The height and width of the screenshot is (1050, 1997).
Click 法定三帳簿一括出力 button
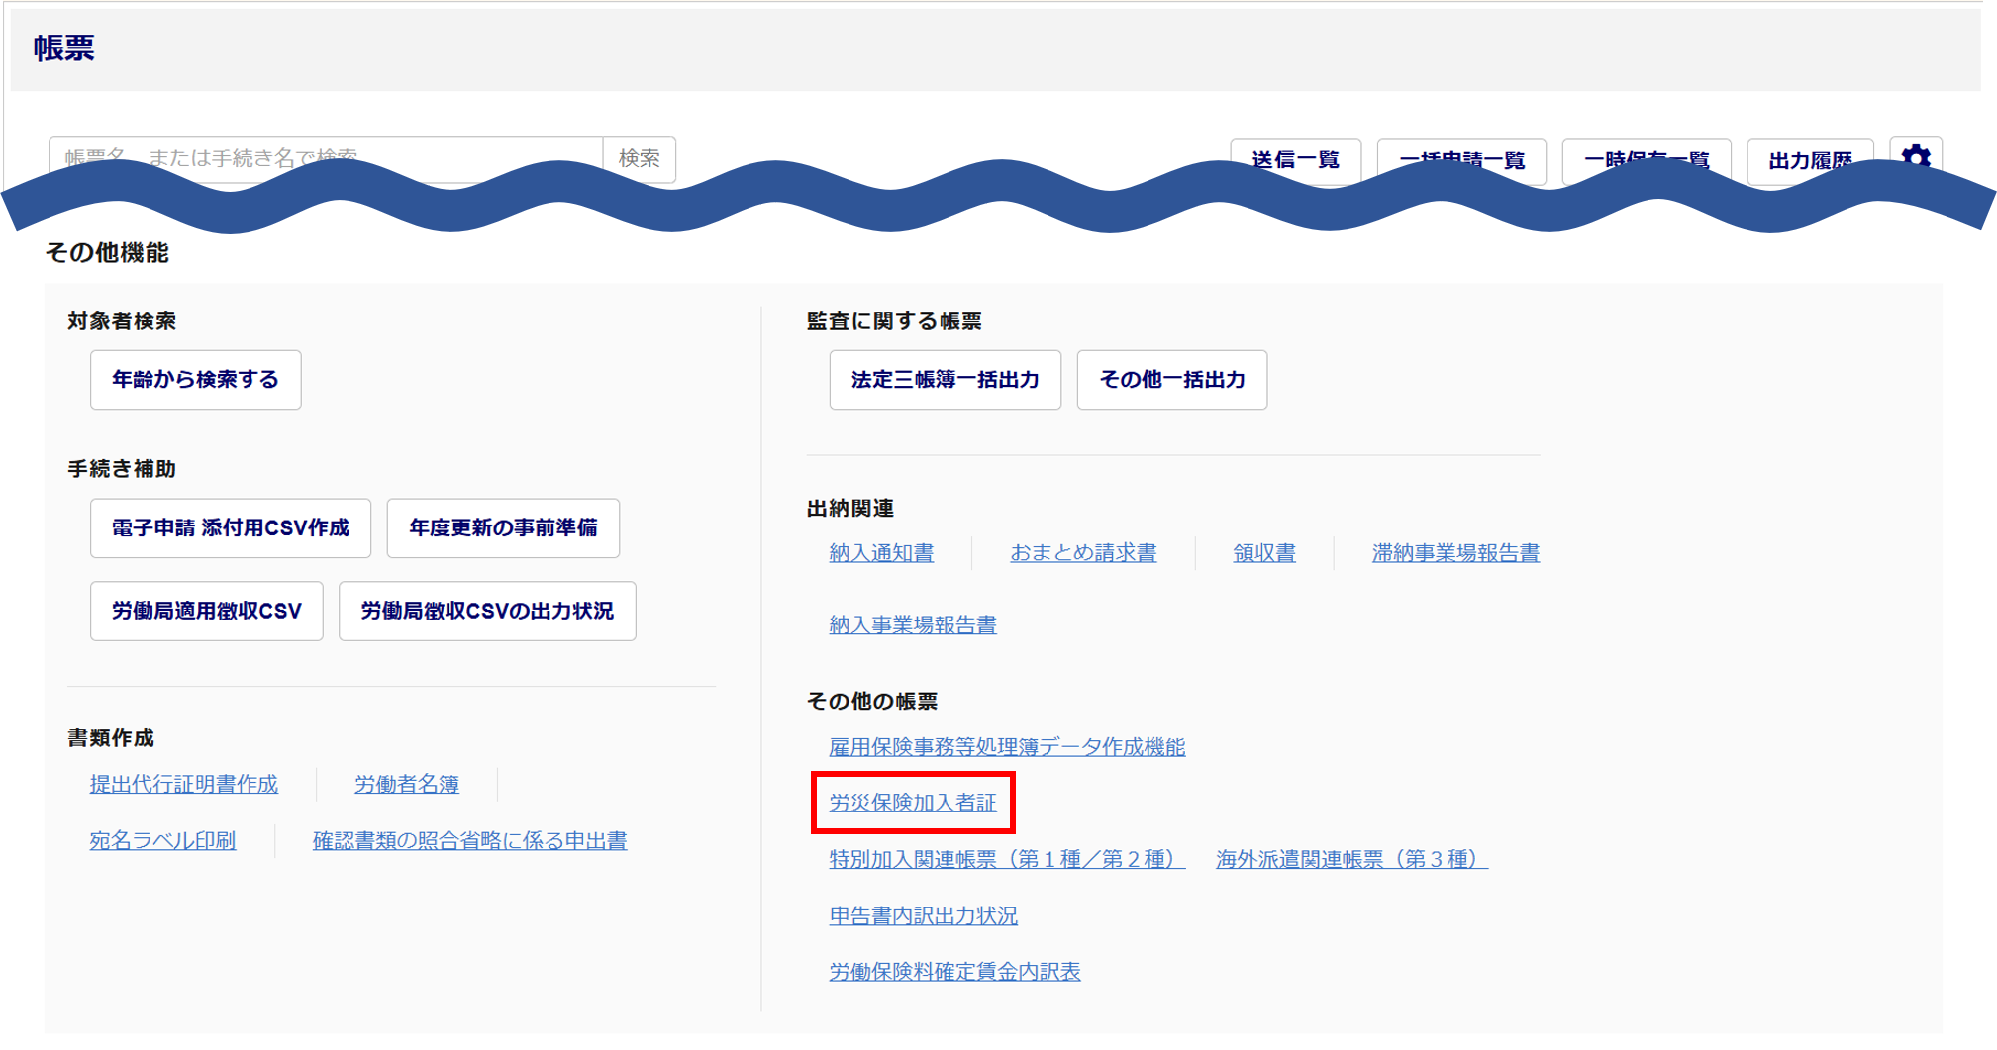point(945,380)
